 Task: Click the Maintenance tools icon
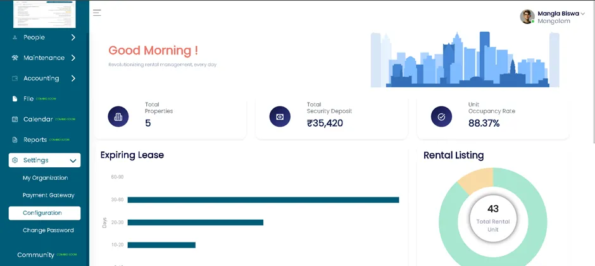click(x=15, y=58)
